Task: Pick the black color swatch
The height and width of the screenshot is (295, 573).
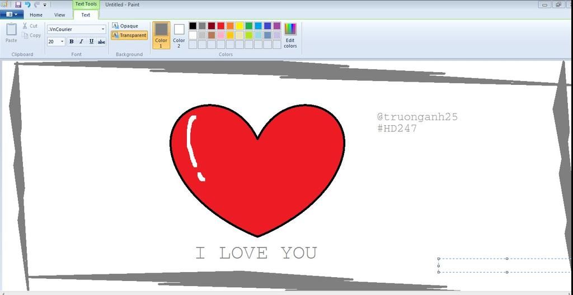Action: point(193,26)
